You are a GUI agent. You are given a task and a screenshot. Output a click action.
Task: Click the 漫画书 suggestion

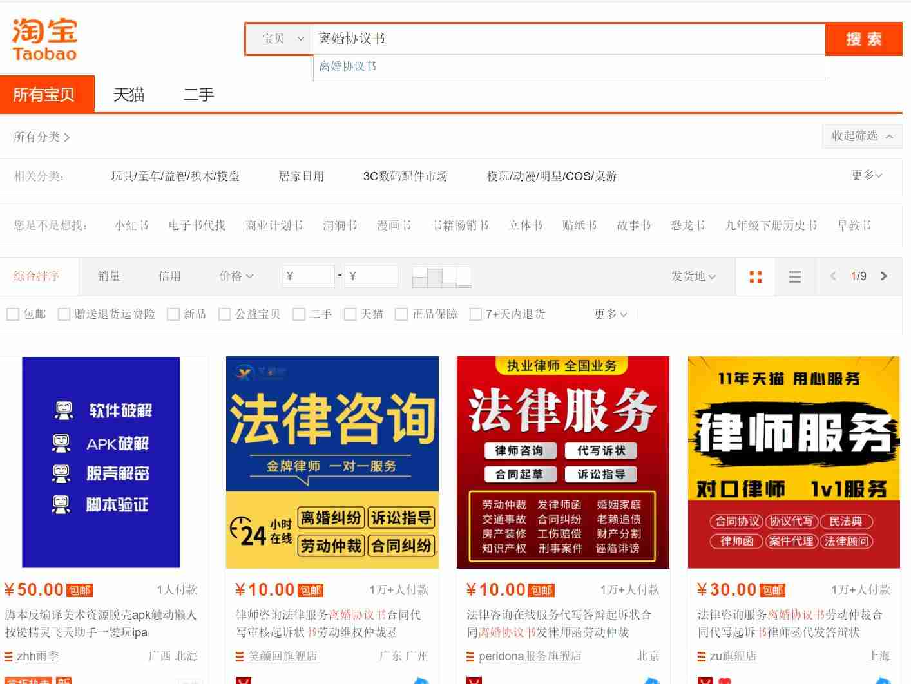(x=394, y=225)
